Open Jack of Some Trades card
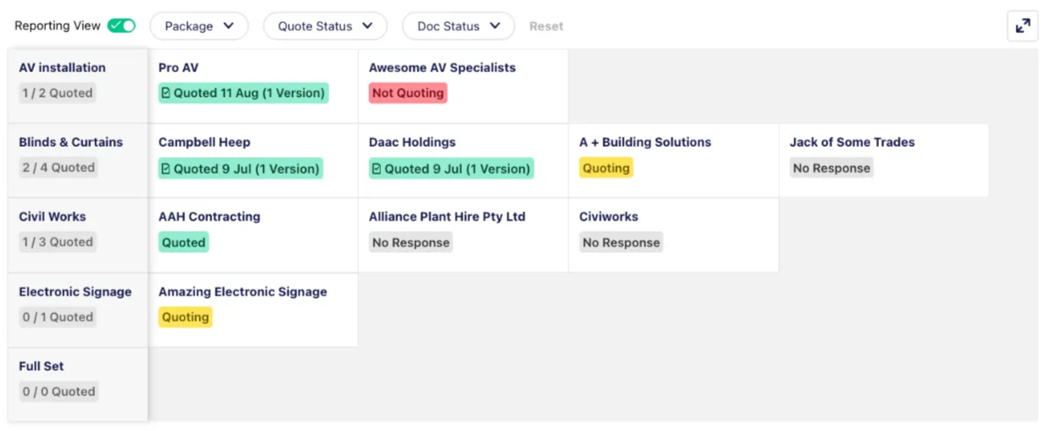This screenshot has height=431, width=1041. point(883,160)
